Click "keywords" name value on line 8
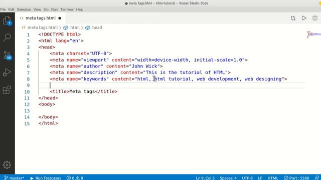 point(95,79)
